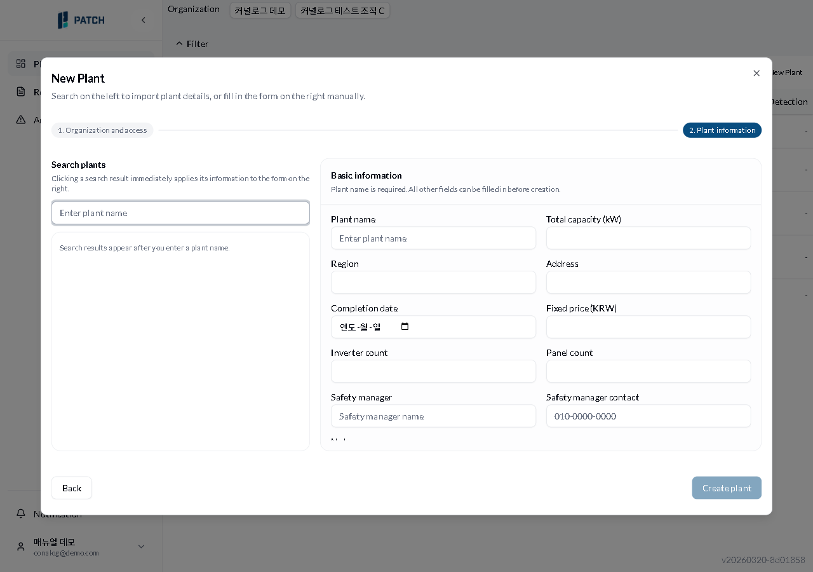The image size is (813, 572).
Task: Focus the Search plants input field
Action: click(180, 213)
